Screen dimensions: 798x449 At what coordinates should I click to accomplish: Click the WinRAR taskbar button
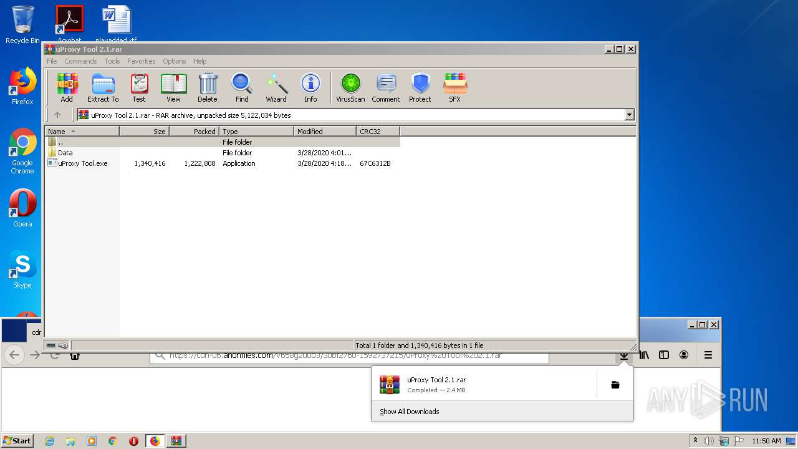[176, 441]
